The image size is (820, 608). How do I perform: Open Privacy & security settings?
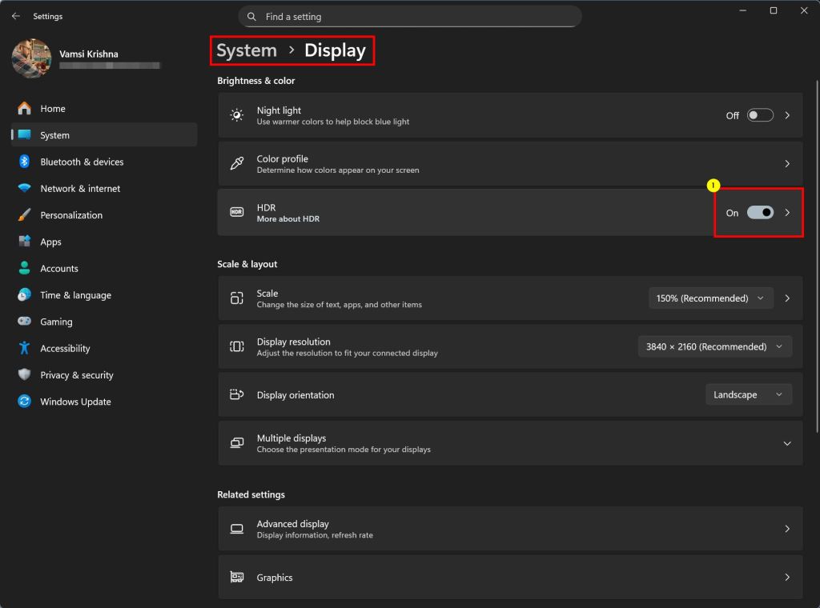pos(104,374)
